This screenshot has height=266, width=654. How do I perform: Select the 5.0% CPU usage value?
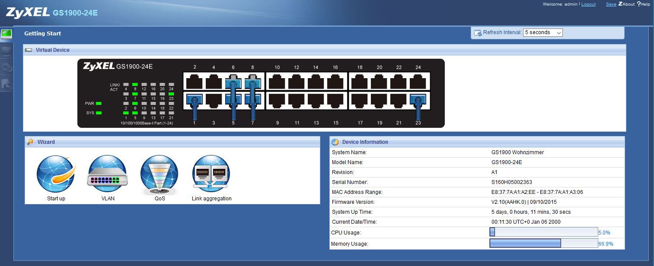point(604,233)
